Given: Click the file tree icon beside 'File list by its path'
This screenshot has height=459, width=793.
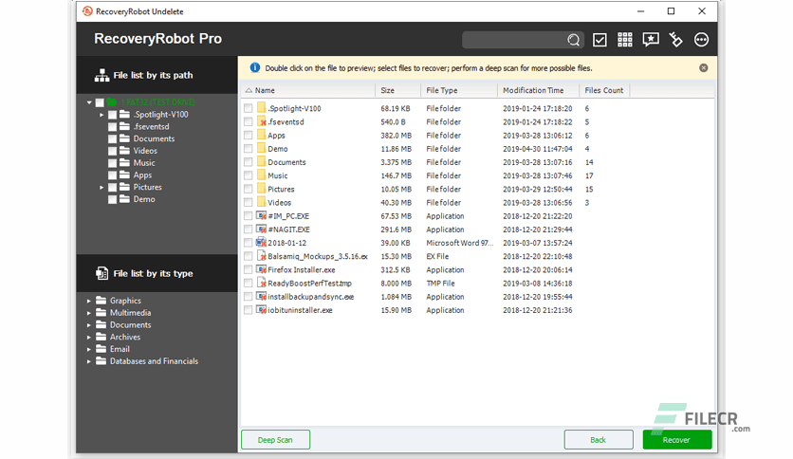Looking at the screenshot, I should [x=101, y=75].
